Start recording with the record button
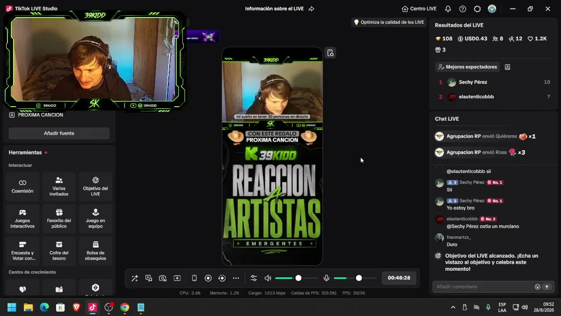Viewport: 561px width, 316px height. (x=208, y=278)
